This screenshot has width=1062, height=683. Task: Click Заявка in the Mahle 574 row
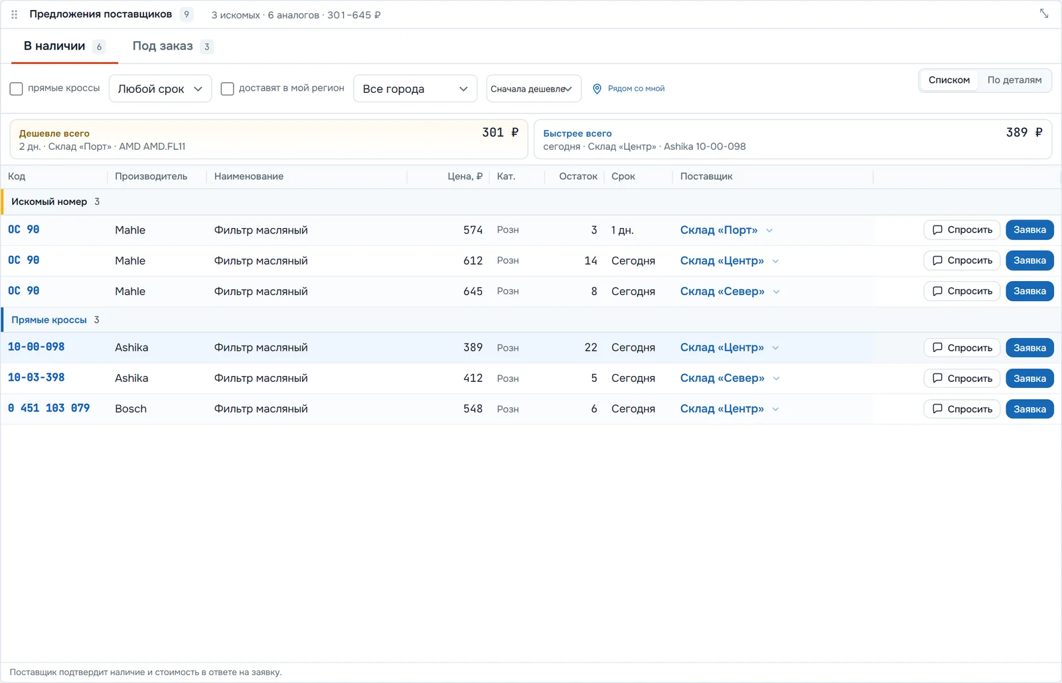click(x=1029, y=230)
